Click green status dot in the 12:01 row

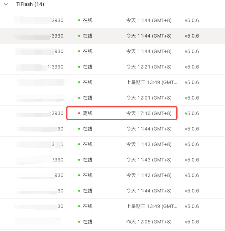coord(79,98)
